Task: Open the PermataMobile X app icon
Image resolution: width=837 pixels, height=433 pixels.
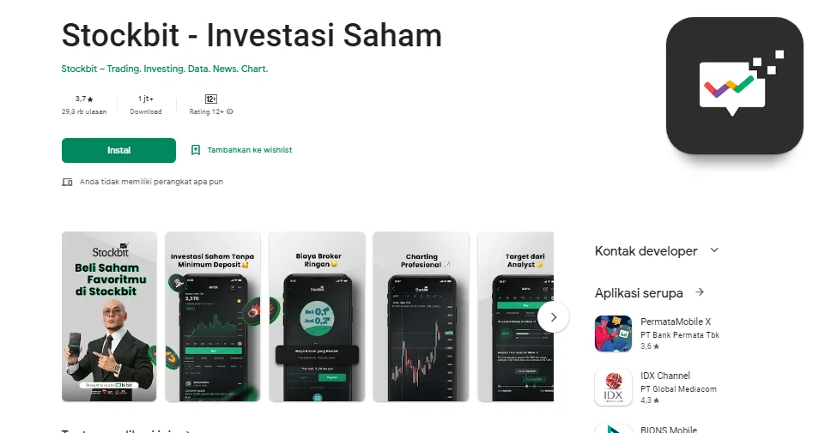Action: pyautogui.click(x=613, y=334)
